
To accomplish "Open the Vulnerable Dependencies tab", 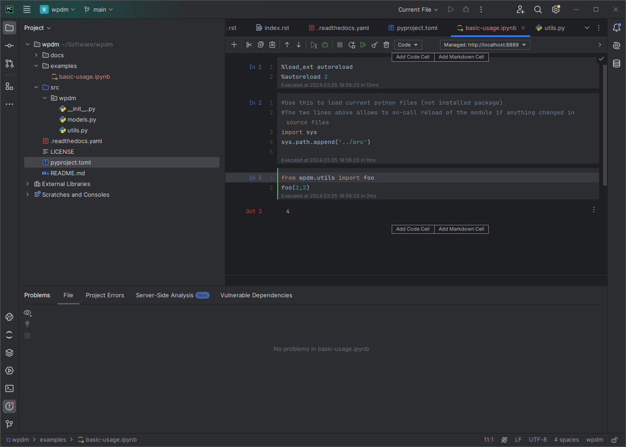I will tap(256, 295).
